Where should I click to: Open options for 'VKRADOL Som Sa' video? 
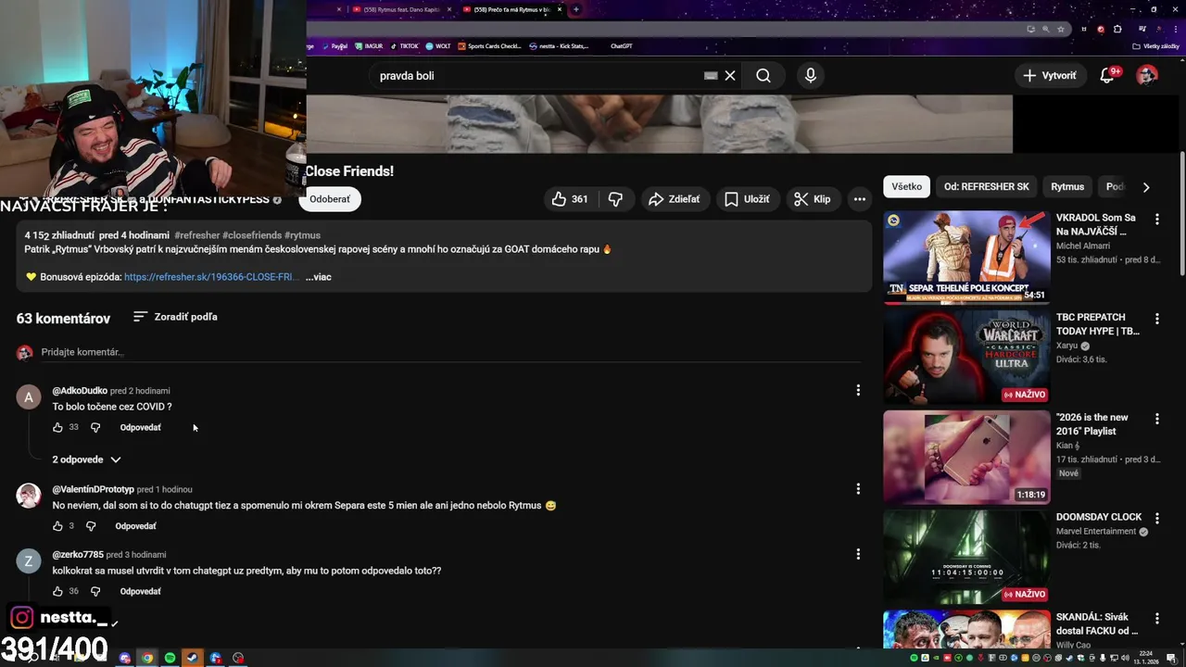pyautogui.click(x=1156, y=220)
